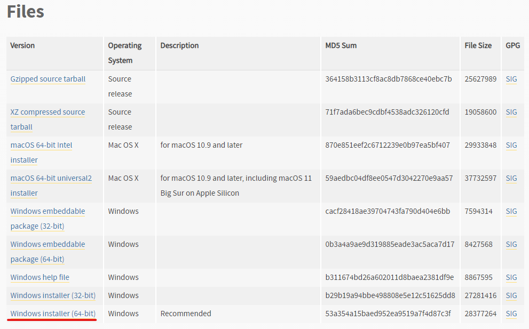Open the Windows help file link
Screen dimensions: 529x329
40,277
